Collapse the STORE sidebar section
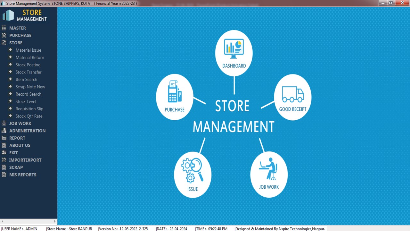The image size is (410, 231). 16,43
